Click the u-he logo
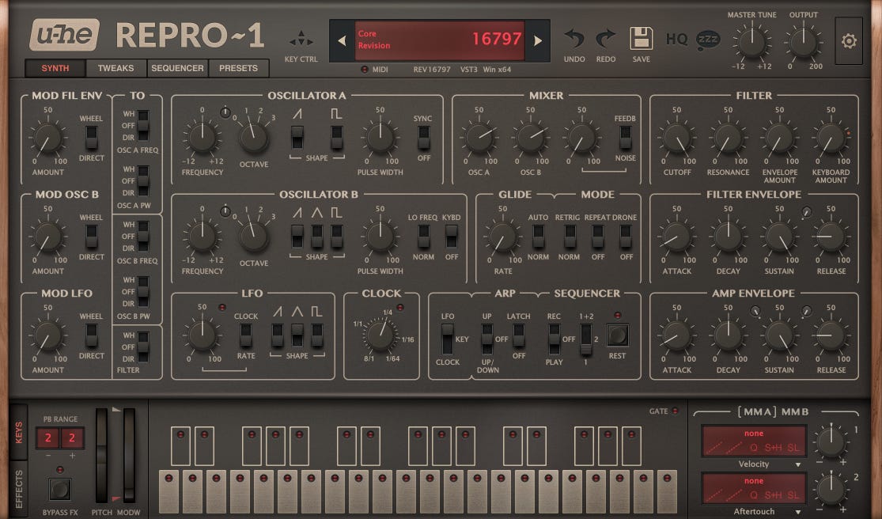 65,35
